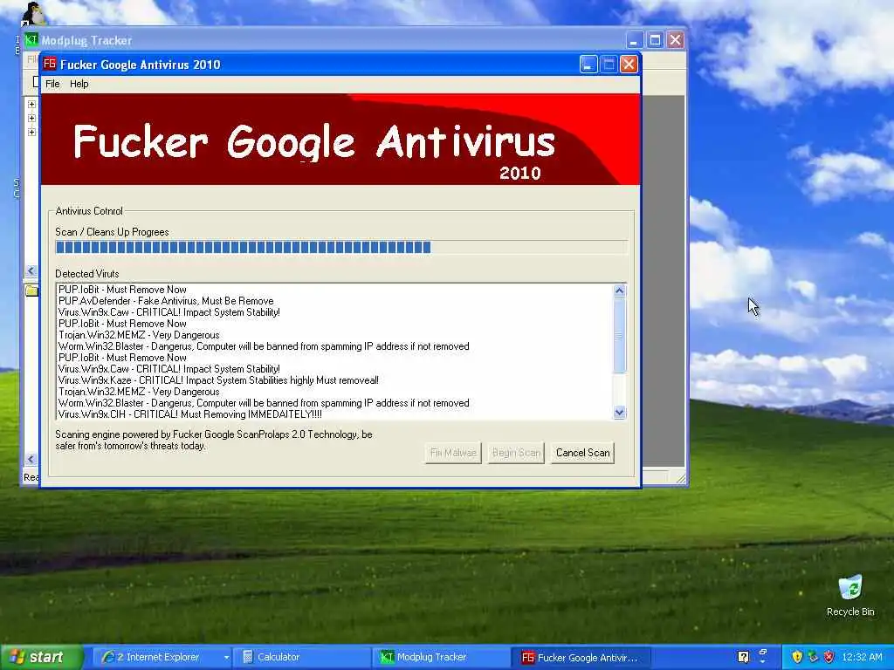The height and width of the screenshot is (670, 894).
Task: Click the up arrow of the detected list scrollbar
Action: point(620,291)
